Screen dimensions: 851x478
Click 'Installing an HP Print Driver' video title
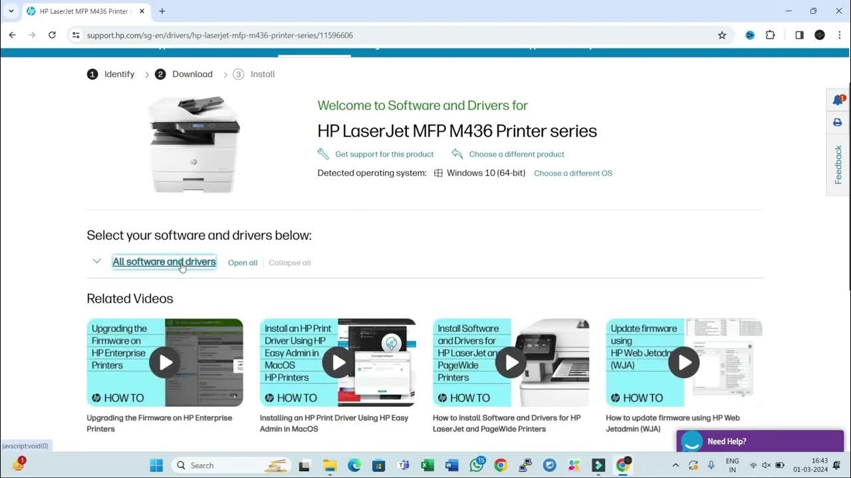tap(334, 424)
